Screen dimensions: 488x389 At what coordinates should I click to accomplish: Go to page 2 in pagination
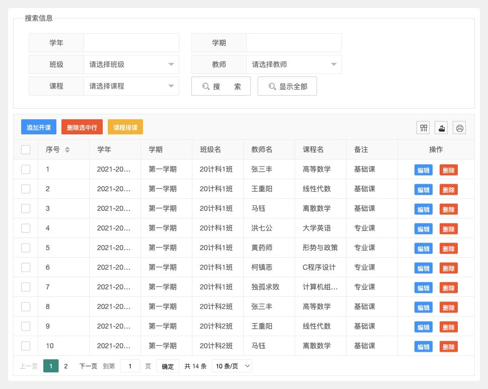coord(65,366)
